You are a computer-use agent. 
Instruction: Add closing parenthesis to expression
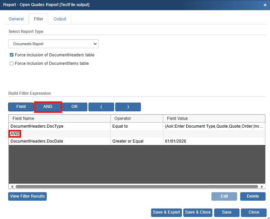click(128, 107)
